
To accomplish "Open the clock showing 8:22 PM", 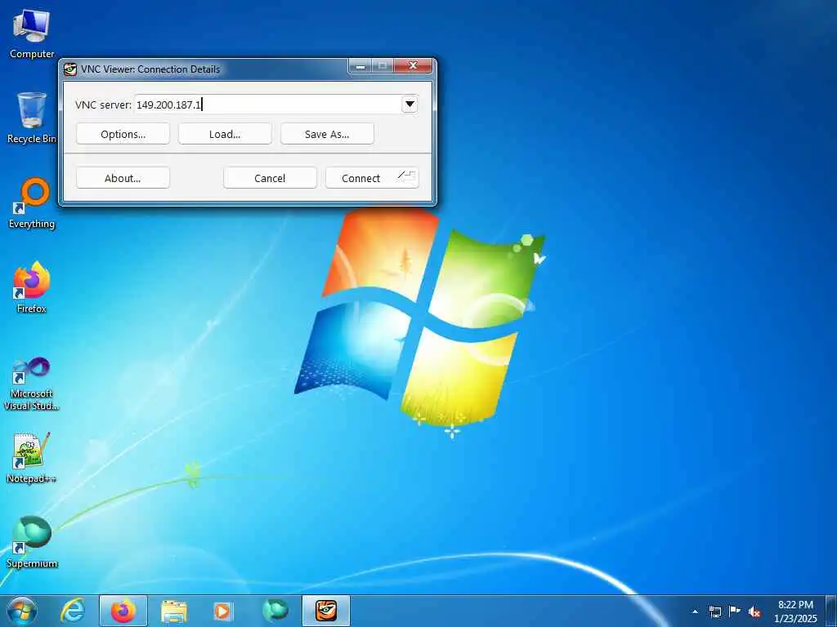I will (x=795, y=611).
